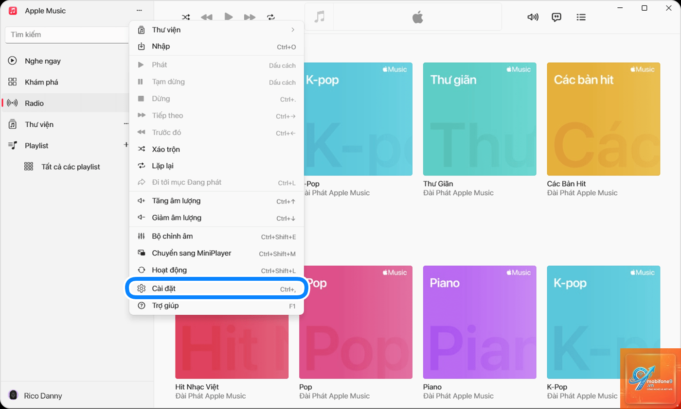
Task: Click the previous track rewind button
Action: pyautogui.click(x=207, y=17)
